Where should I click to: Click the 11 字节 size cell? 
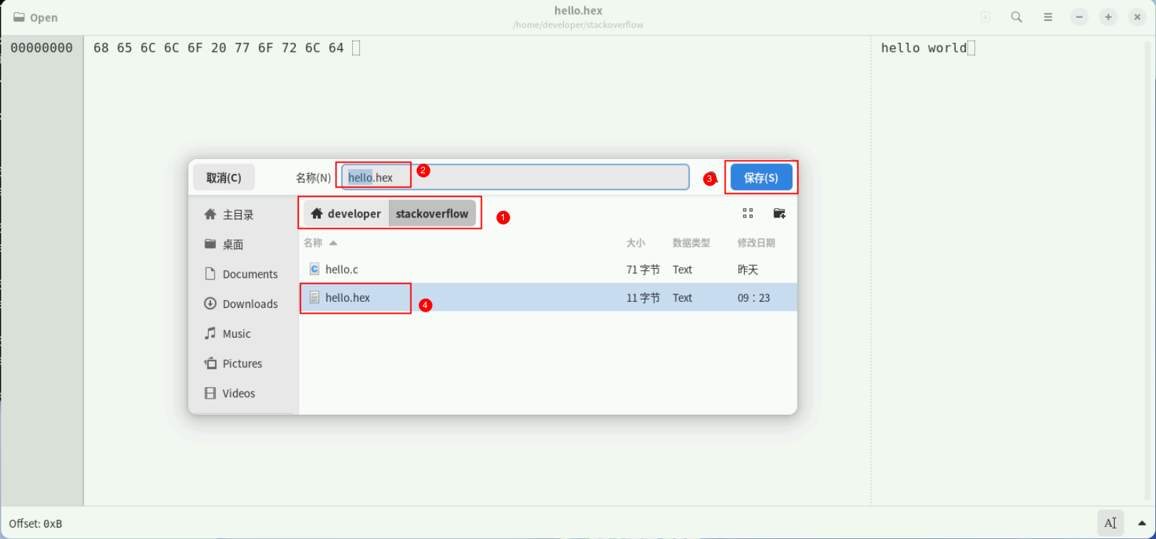click(x=643, y=298)
